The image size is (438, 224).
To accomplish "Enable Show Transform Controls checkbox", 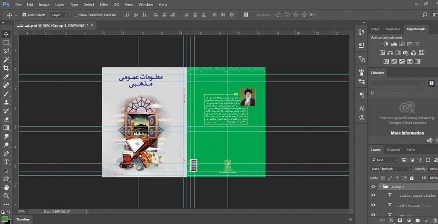I will (x=76, y=15).
